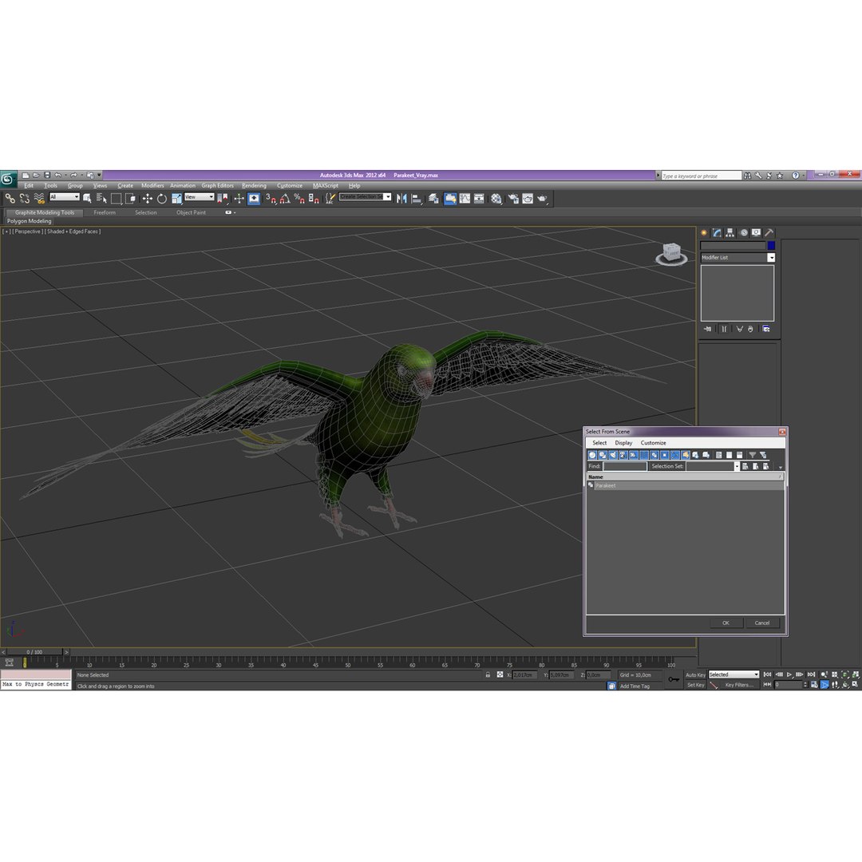Select the Move transform tool
Image resolution: width=862 pixels, height=862 pixels.
(x=148, y=199)
